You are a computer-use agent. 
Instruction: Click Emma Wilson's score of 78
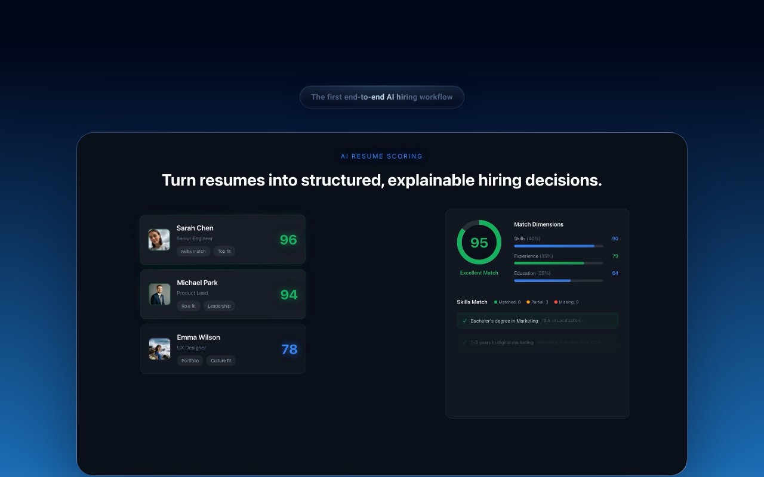(x=289, y=349)
